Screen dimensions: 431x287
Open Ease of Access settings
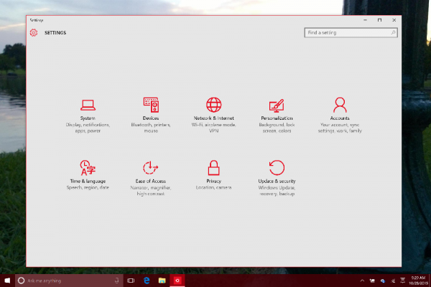(151, 178)
